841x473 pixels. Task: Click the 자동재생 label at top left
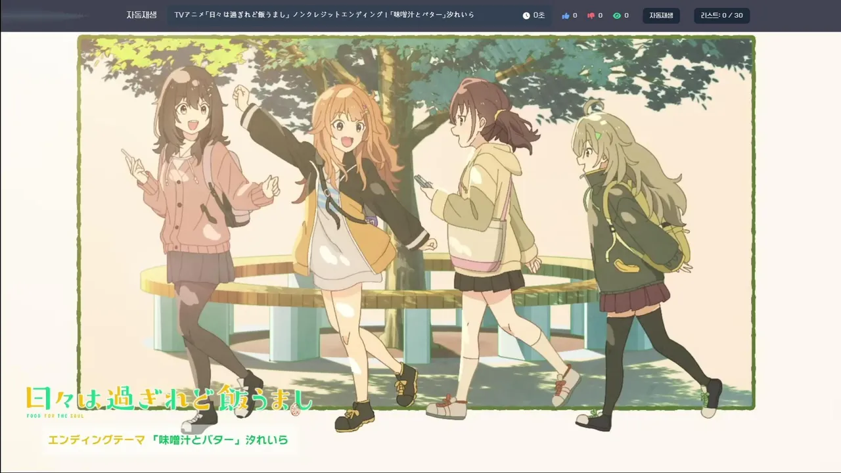click(141, 15)
